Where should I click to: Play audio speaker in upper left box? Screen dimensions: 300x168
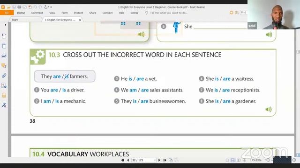tap(141, 34)
